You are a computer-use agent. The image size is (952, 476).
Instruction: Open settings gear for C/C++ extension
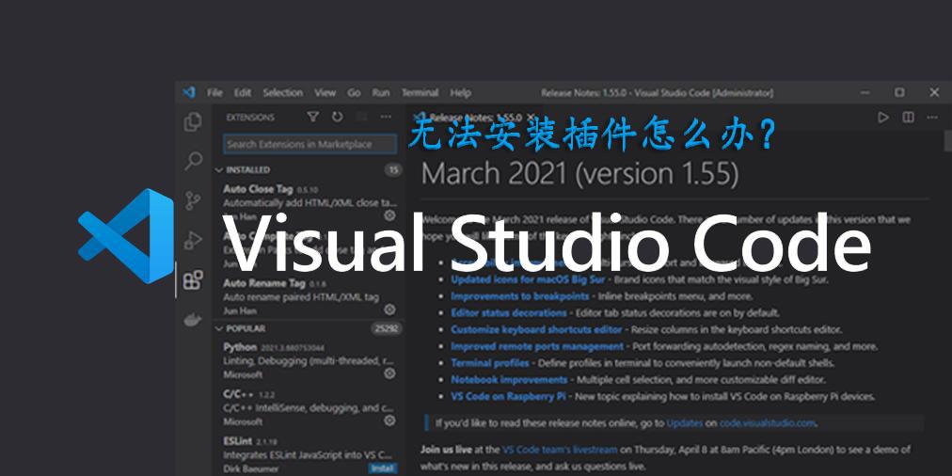tap(389, 420)
